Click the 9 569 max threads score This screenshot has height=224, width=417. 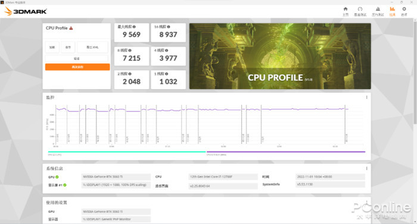132,35
